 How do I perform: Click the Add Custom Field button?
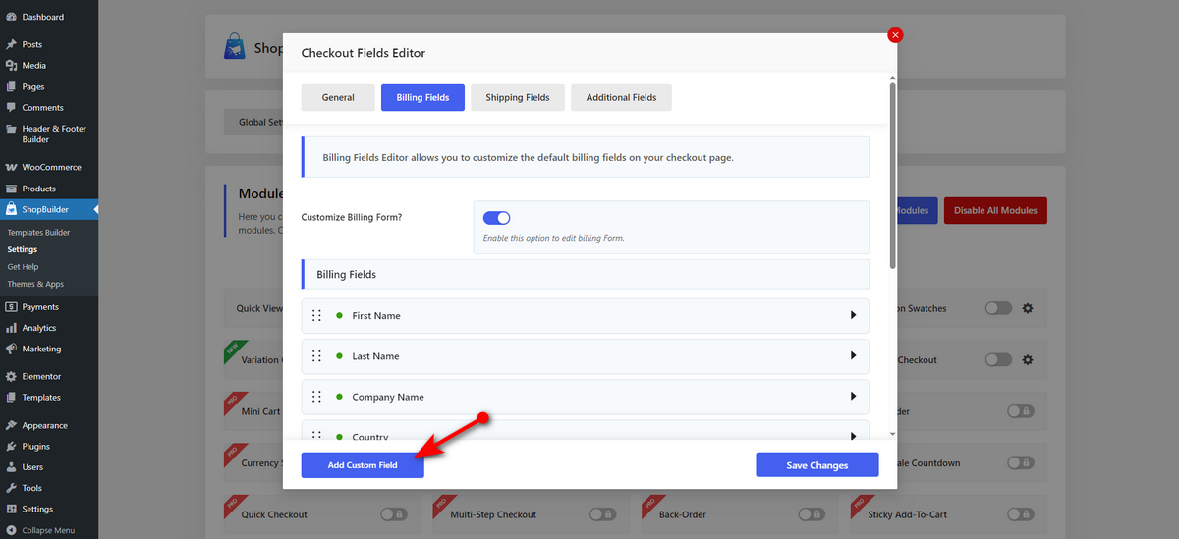coord(363,464)
